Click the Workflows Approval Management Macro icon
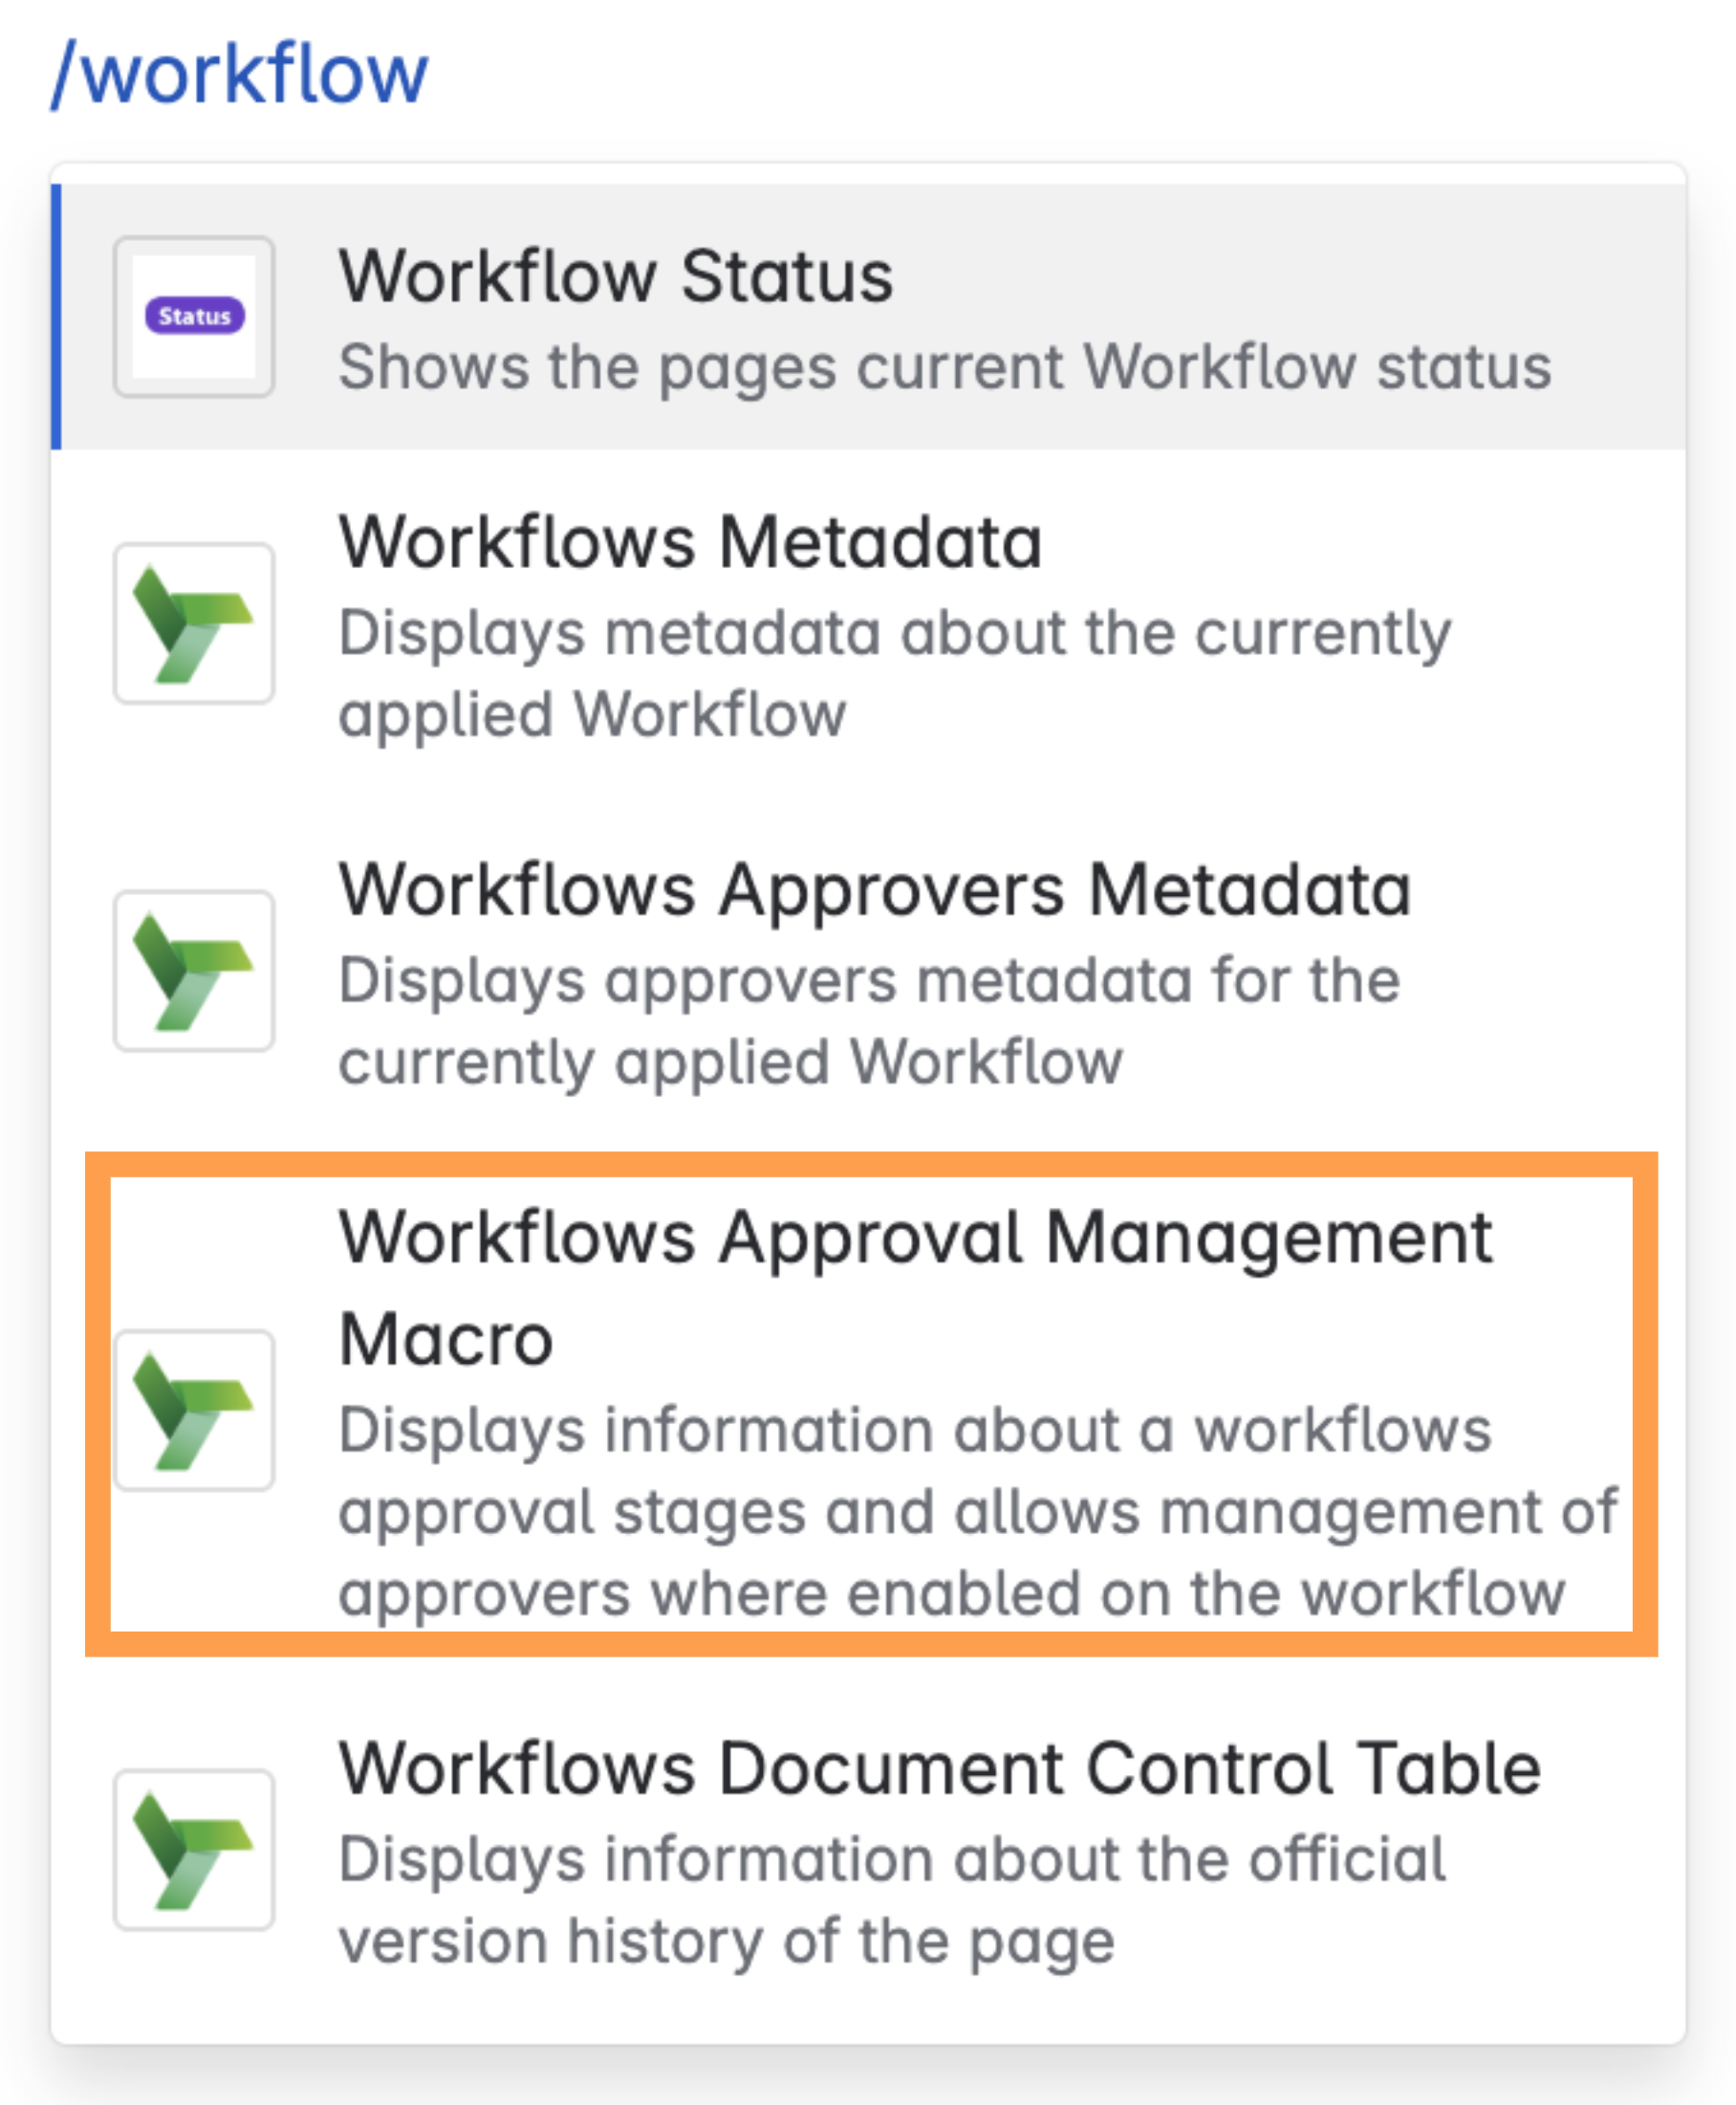The image size is (1736, 2105). [194, 1410]
